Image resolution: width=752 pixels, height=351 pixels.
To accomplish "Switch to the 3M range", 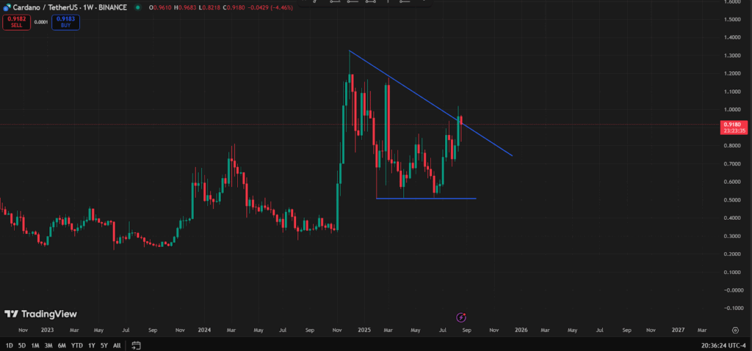I will 48,345.
